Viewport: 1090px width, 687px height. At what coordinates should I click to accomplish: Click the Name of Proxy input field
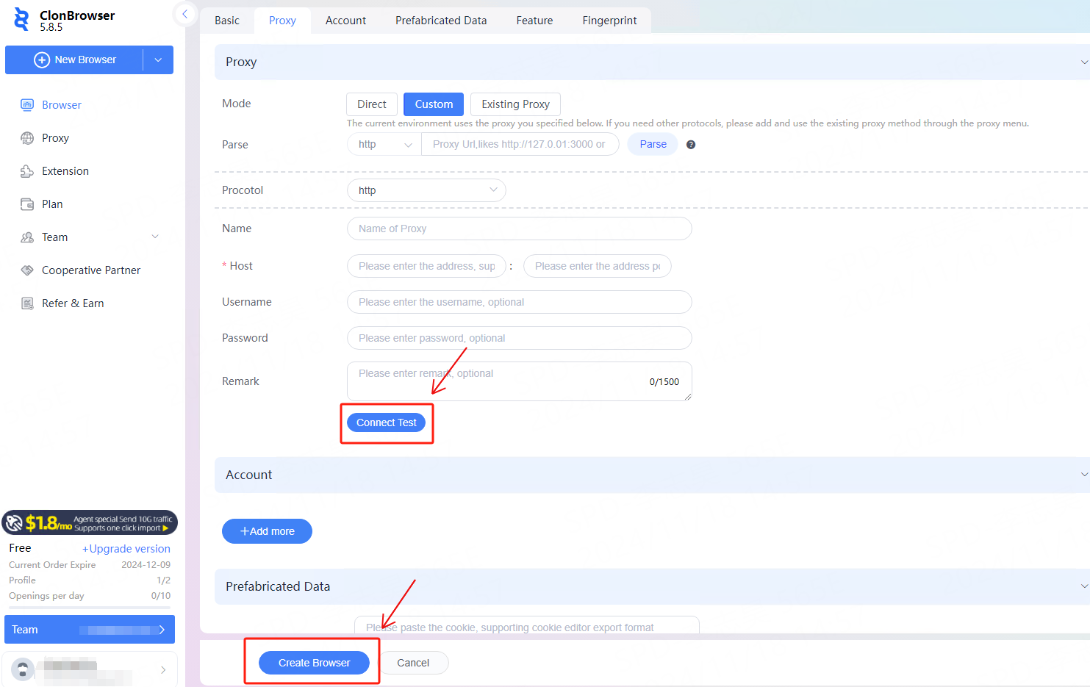pyautogui.click(x=519, y=229)
